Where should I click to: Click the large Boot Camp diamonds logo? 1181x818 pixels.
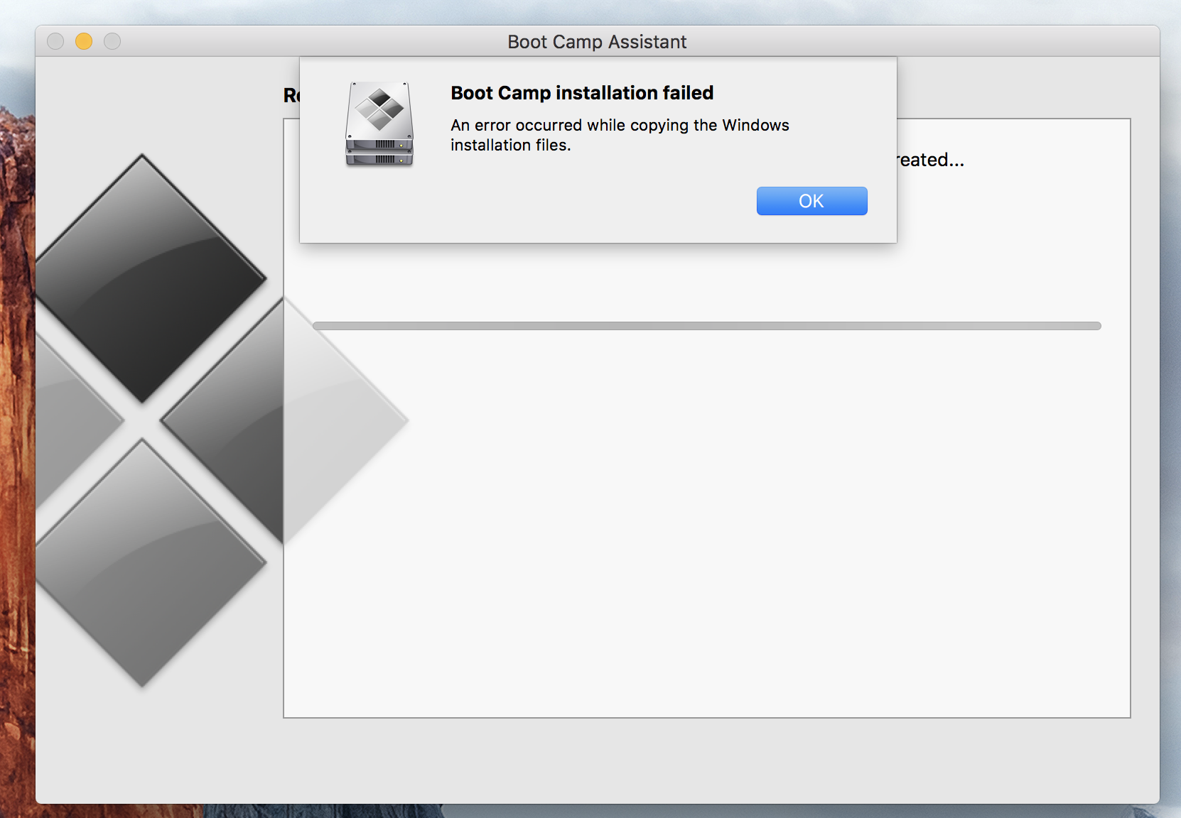click(x=222, y=420)
